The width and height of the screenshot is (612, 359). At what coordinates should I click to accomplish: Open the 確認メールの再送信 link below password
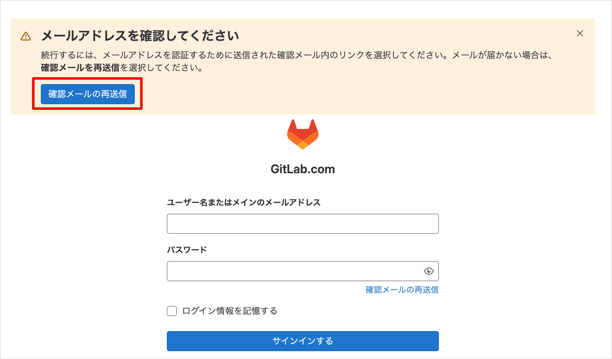tap(402, 290)
